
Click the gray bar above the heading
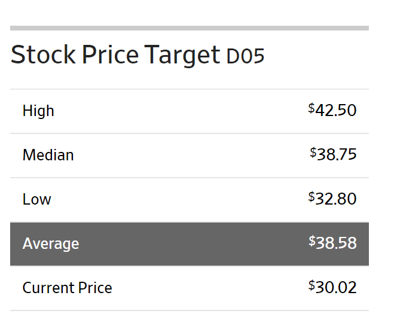pos(190,28)
